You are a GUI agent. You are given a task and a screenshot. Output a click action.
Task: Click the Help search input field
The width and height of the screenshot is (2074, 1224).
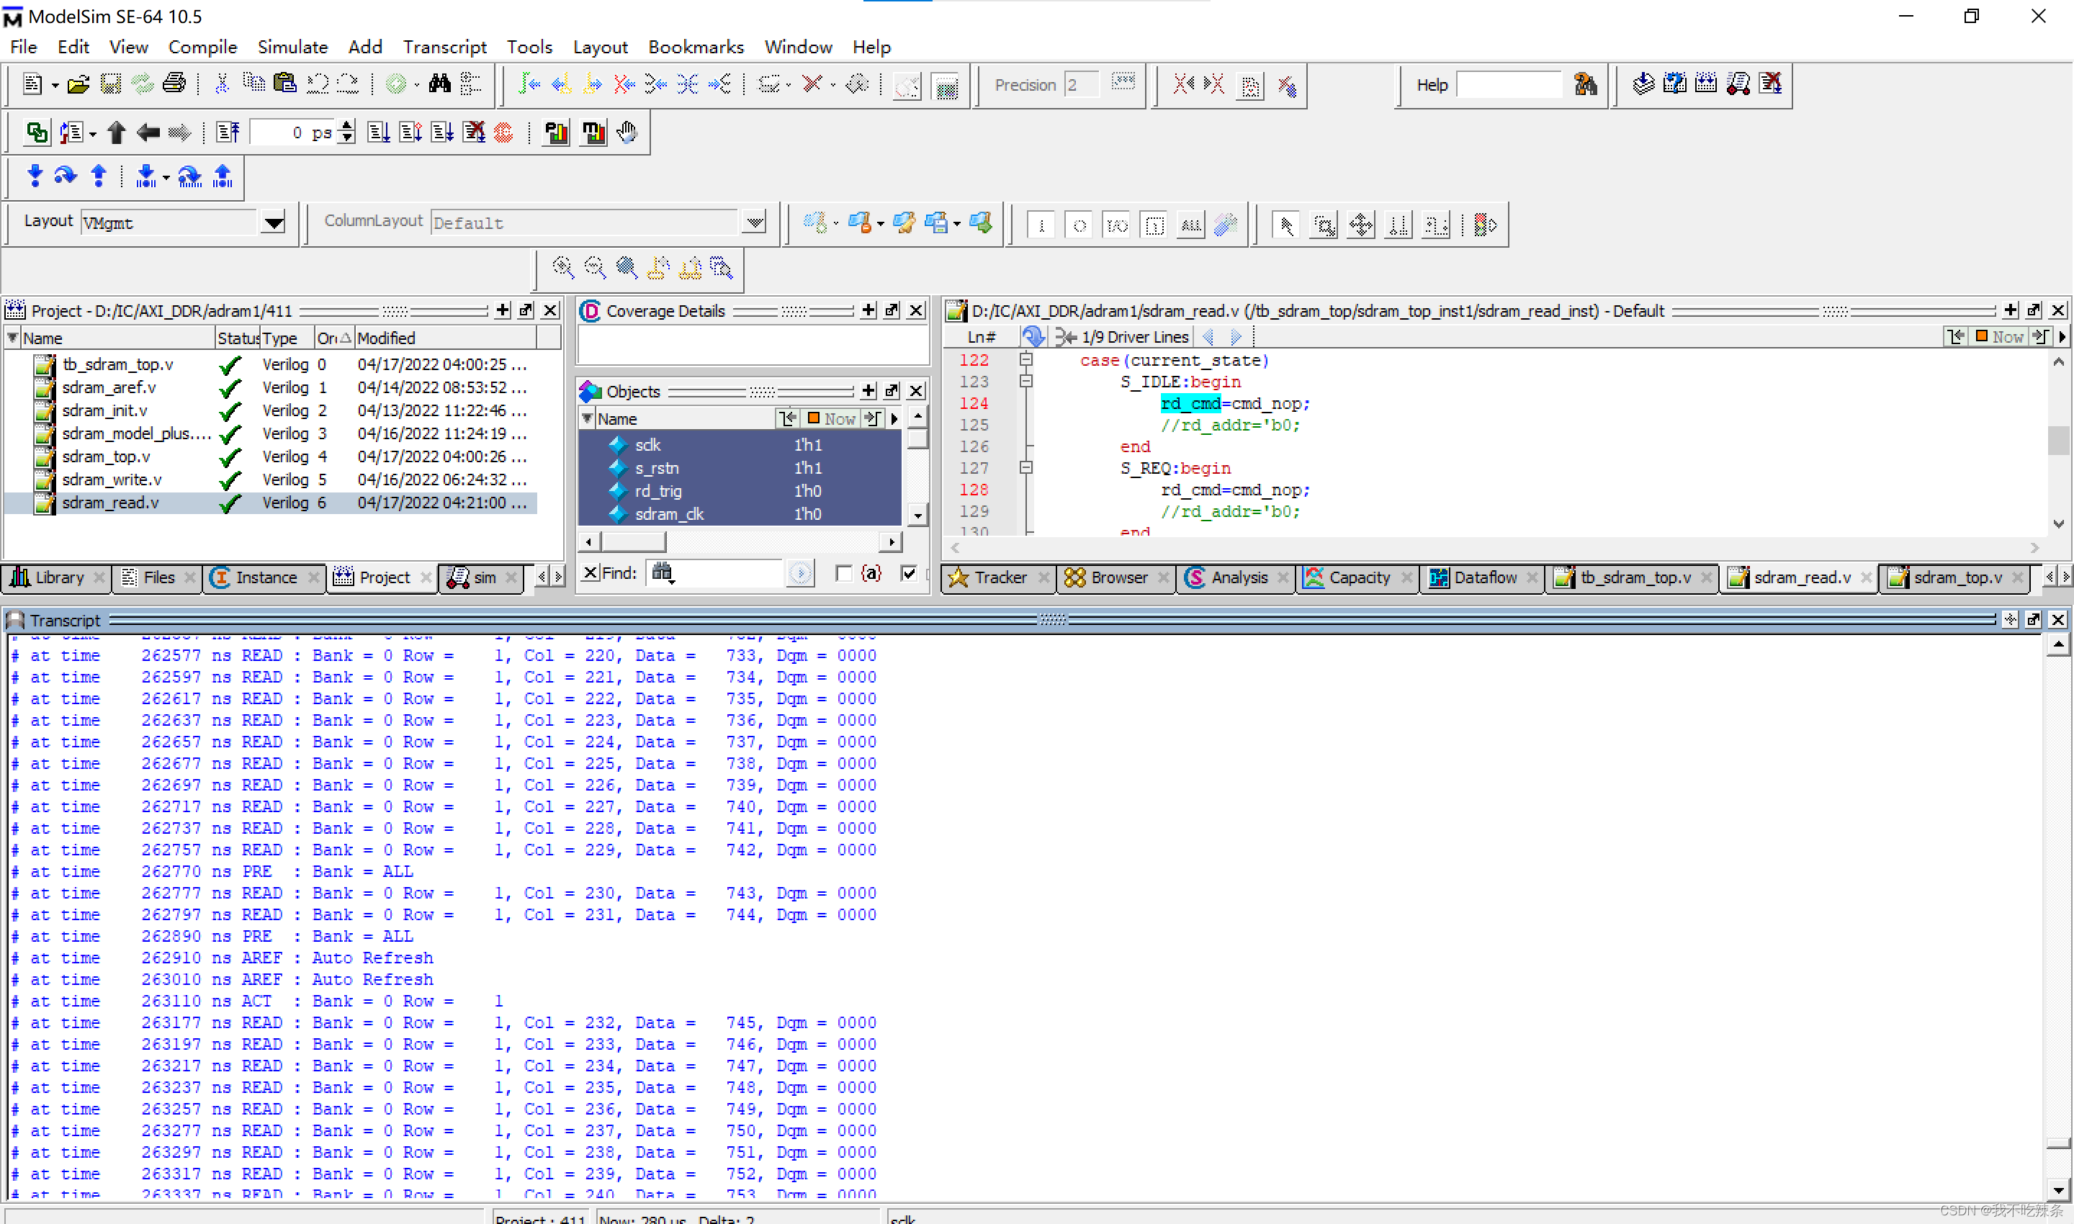point(1509,84)
